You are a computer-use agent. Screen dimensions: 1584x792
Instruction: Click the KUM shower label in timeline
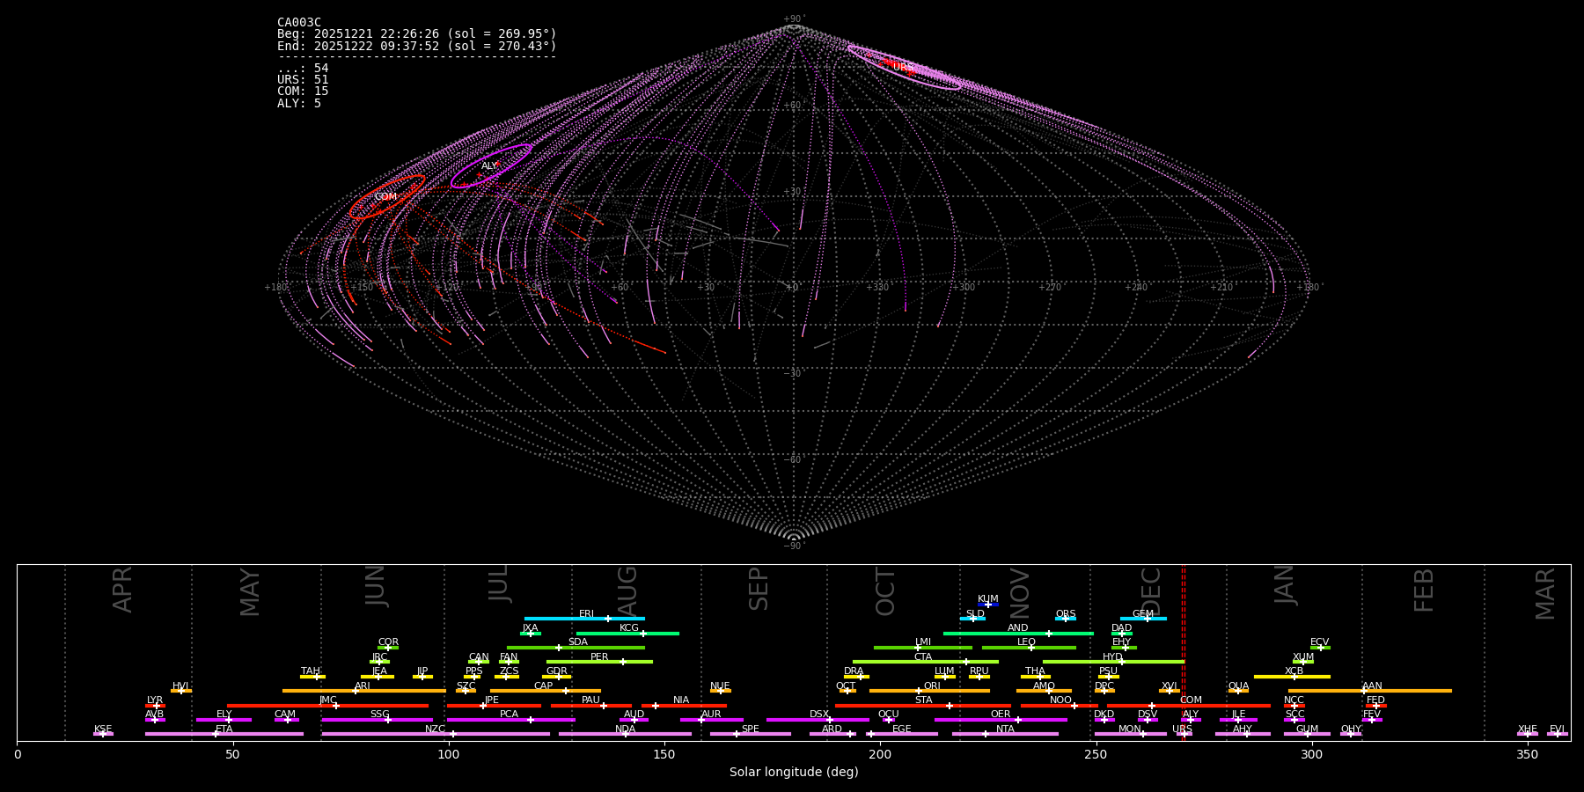coord(988,599)
